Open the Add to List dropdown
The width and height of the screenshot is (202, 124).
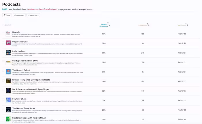33,15
